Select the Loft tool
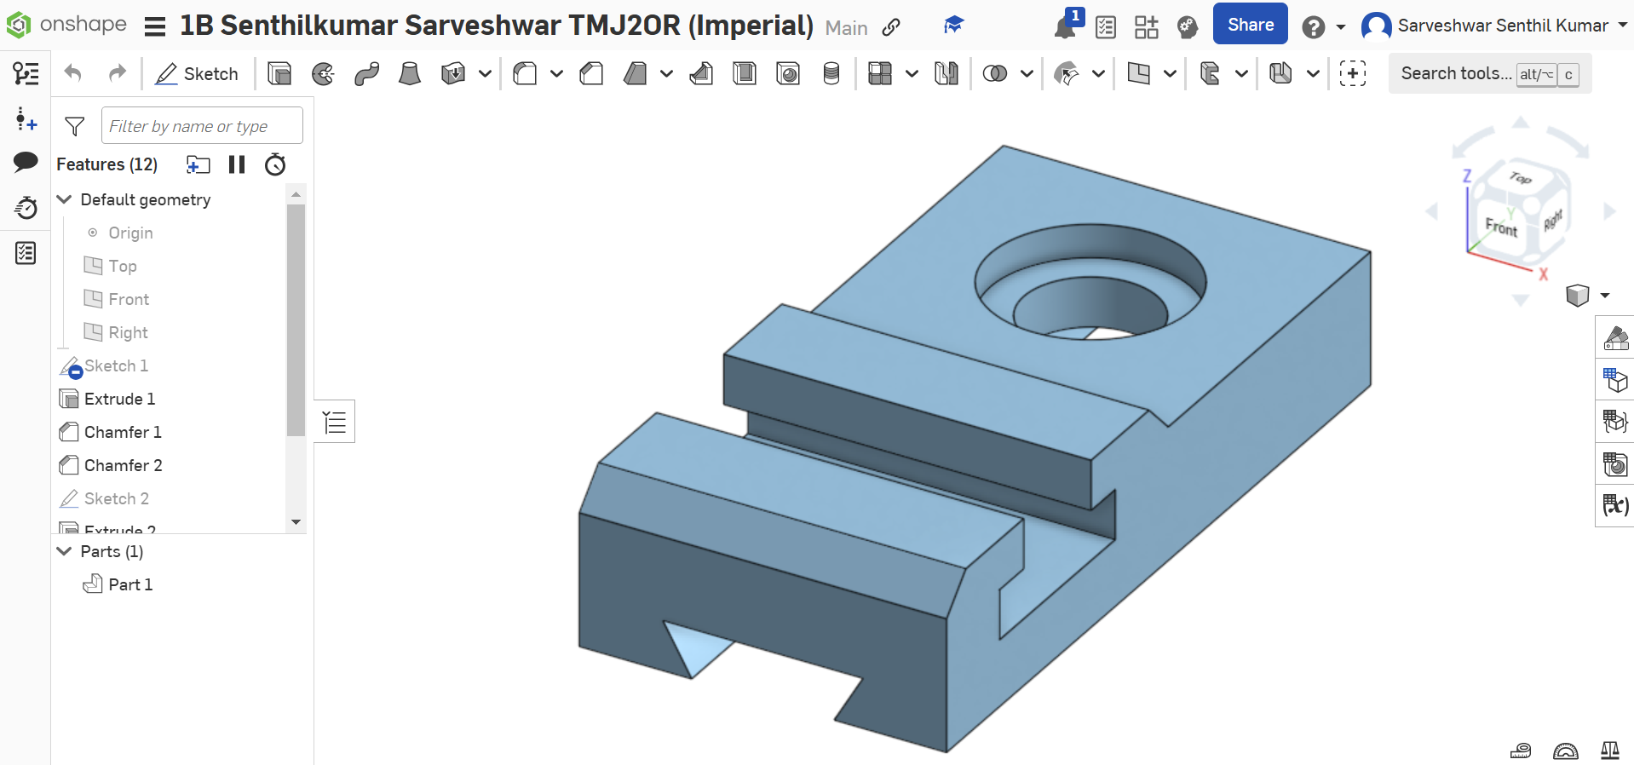Screen dimensions: 1634x765 pos(410,74)
